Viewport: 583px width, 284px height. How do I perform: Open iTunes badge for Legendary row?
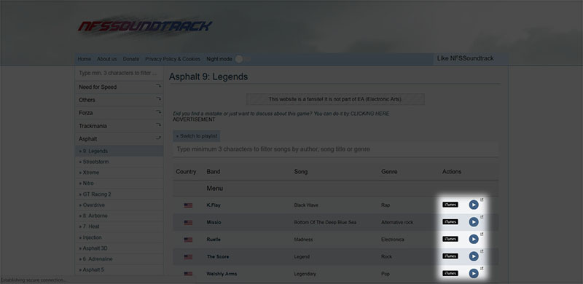point(450,274)
